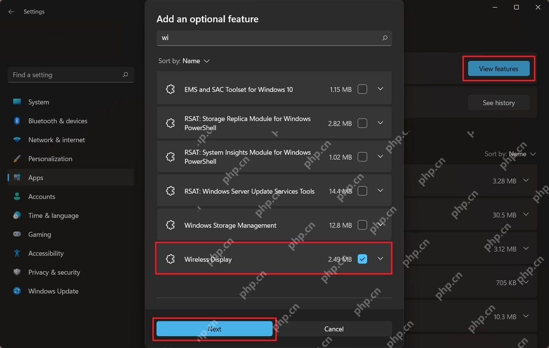Click puzzle icon of System Insights Module
This screenshot has height=348, width=549.
pos(170,157)
